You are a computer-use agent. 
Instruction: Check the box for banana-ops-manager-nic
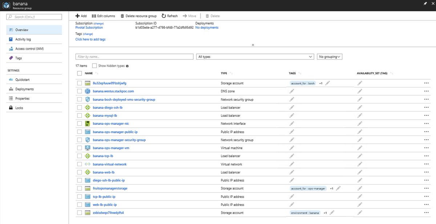point(80,124)
